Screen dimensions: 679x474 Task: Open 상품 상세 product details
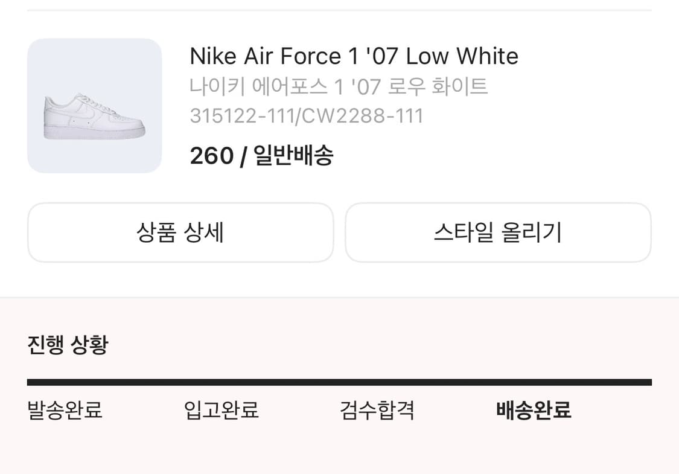pyautogui.click(x=180, y=232)
